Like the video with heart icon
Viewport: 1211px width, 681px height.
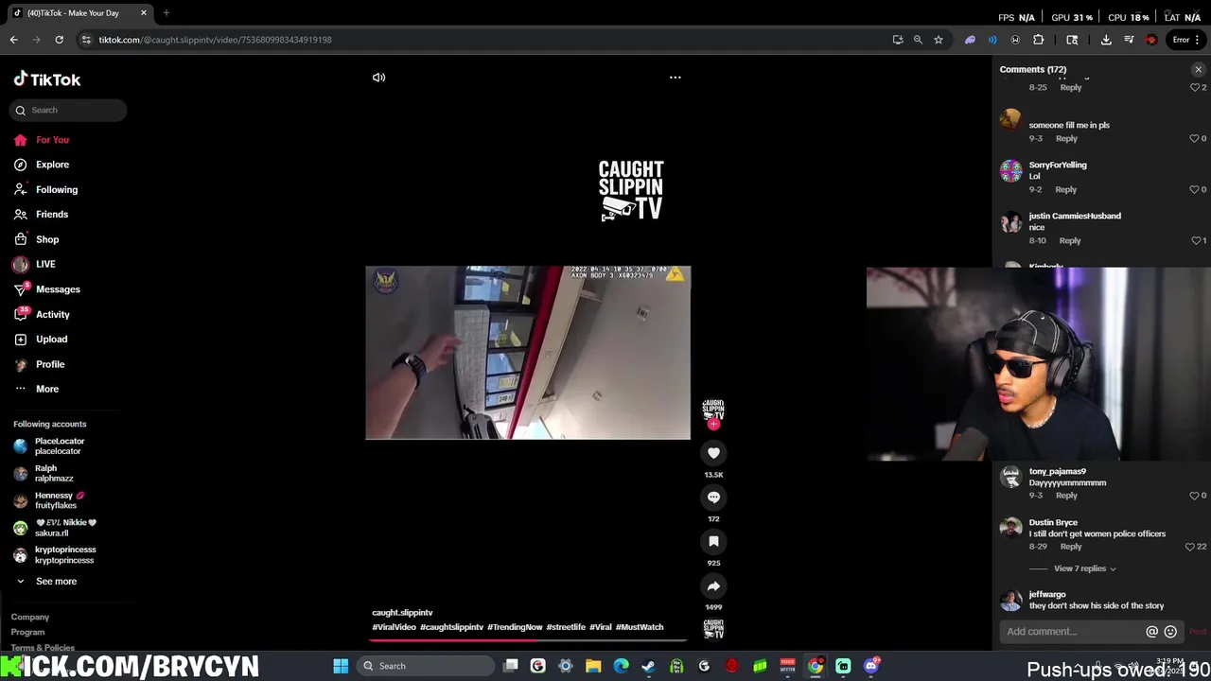[x=713, y=453]
